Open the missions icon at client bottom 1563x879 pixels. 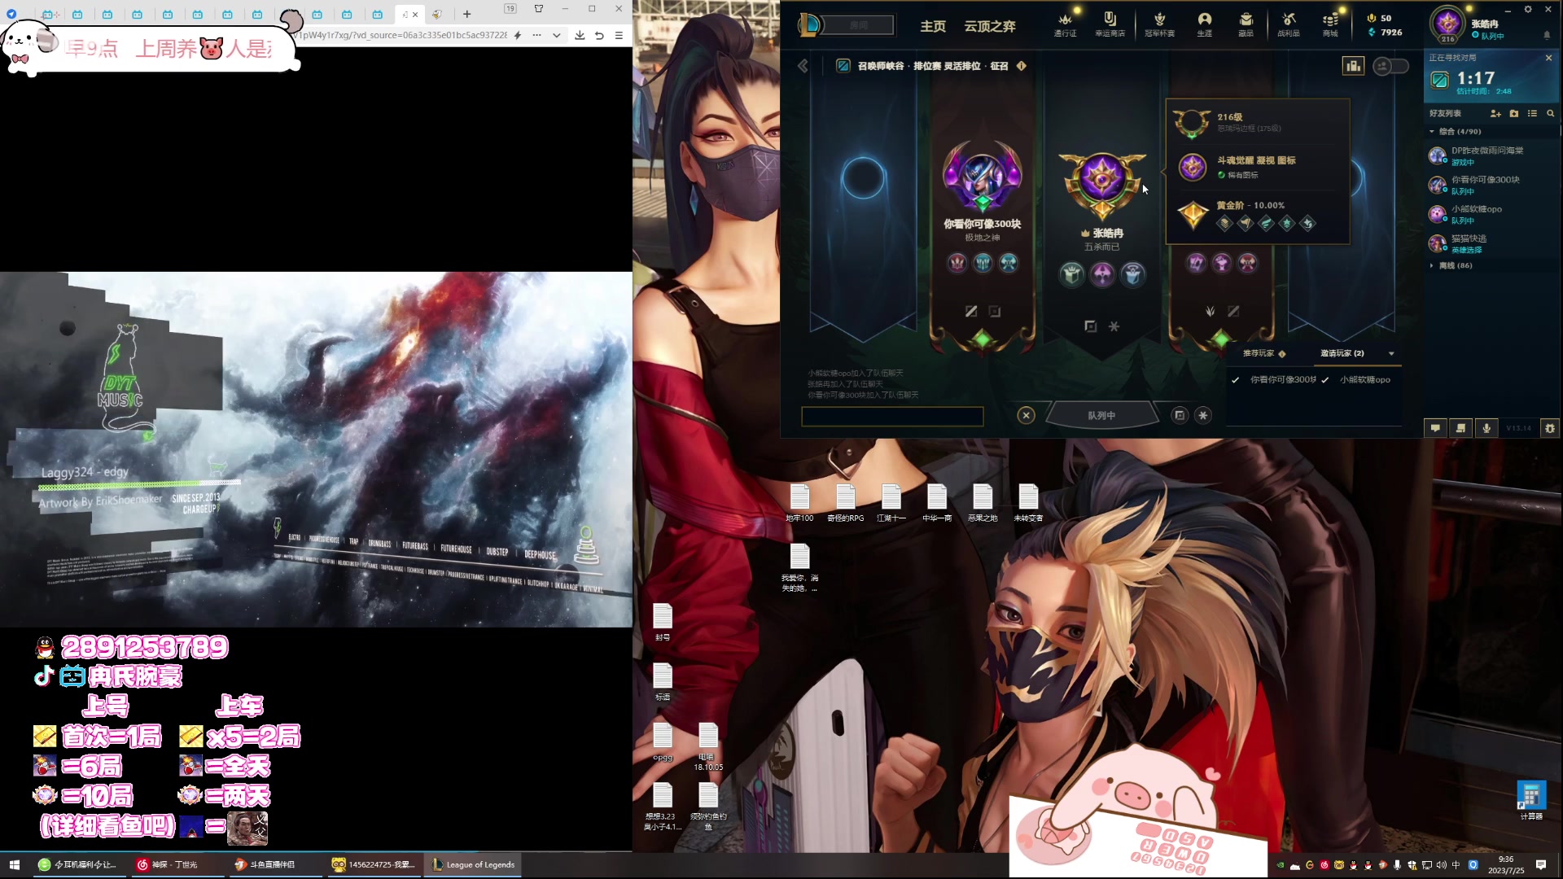point(1460,427)
